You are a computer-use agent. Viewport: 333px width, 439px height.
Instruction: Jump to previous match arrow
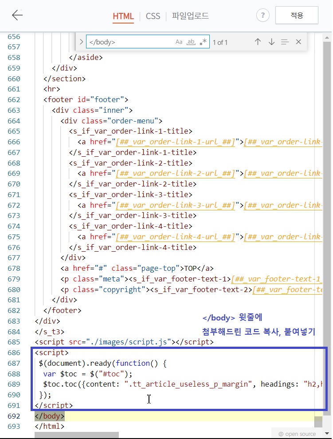point(258,42)
